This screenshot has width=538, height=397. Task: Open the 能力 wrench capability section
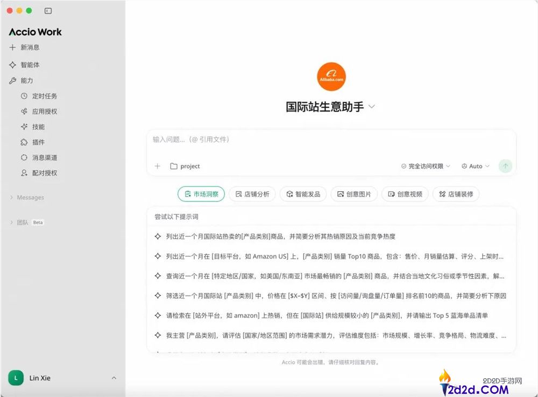tap(12, 81)
